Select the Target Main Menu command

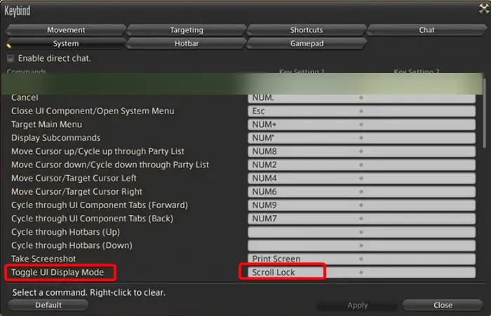[47, 125]
